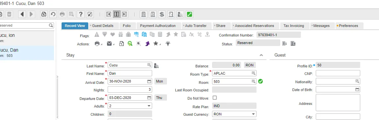Image resolution: width=379 pixels, height=120 pixels.
Task: Click the luggage flag icon
Action: [x=128, y=35]
